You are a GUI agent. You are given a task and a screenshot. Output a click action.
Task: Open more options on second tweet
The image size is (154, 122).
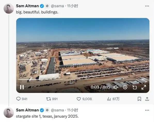pos(147,110)
